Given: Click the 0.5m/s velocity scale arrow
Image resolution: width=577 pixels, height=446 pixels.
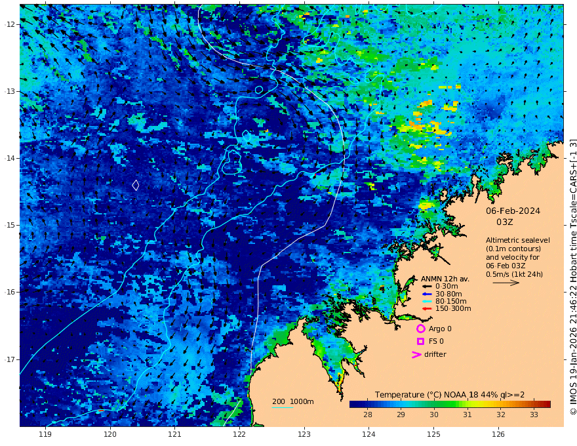Looking at the screenshot, I should click(x=506, y=283).
